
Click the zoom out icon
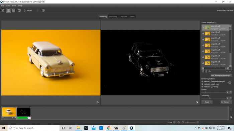[183, 122]
